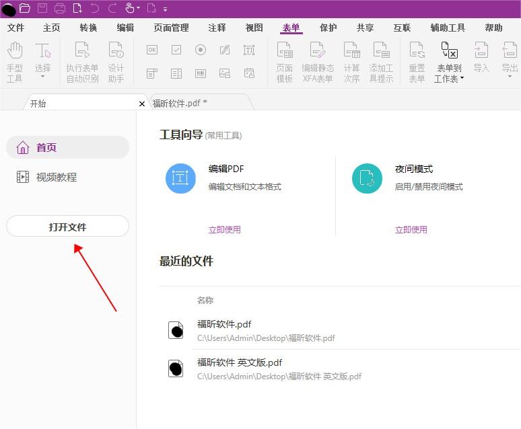
Task: Pick the text field form tool
Action: point(249,50)
